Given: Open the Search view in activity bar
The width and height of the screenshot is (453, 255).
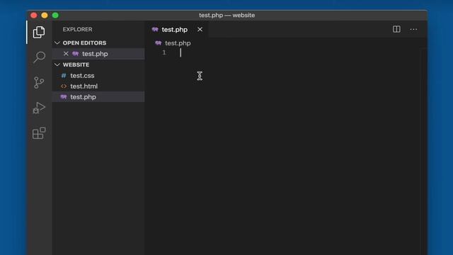Looking at the screenshot, I should tap(39, 57).
